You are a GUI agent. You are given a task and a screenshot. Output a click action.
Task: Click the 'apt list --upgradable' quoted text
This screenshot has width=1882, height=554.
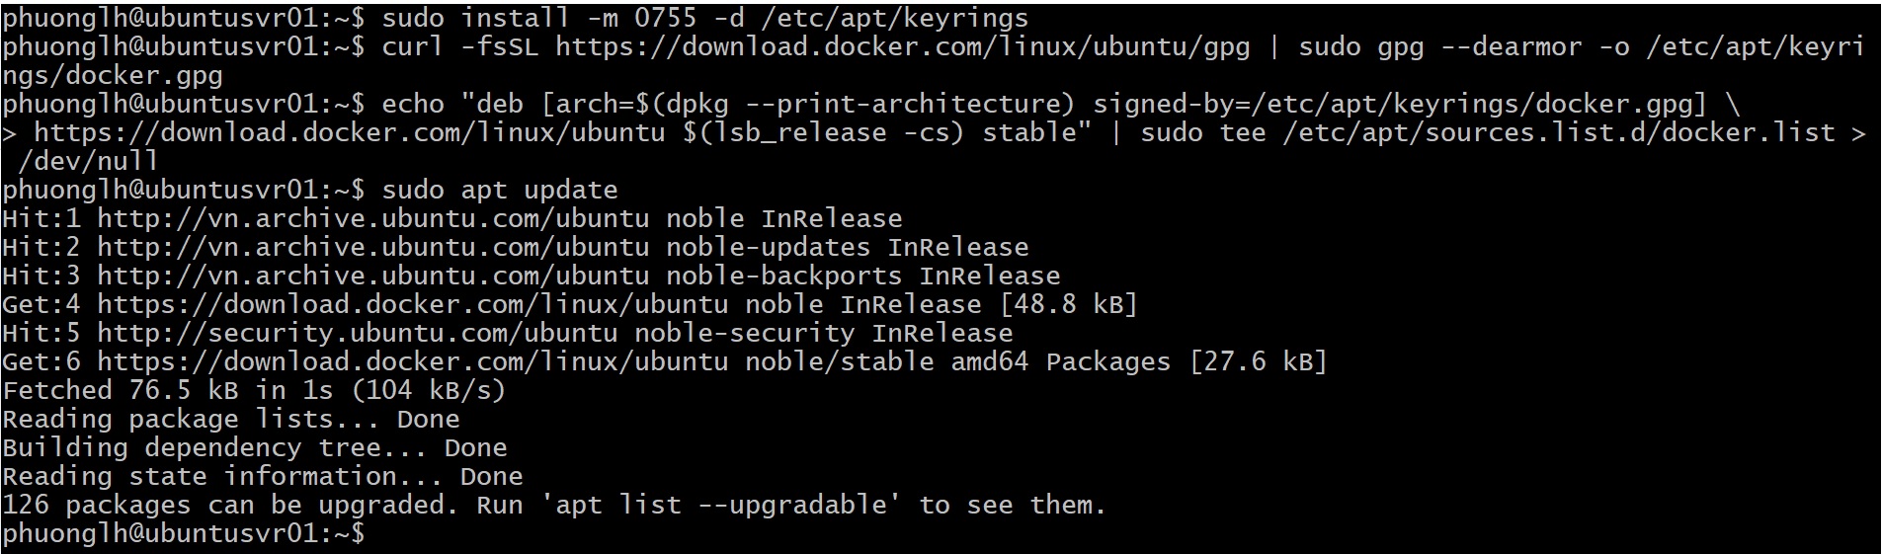[720, 505]
